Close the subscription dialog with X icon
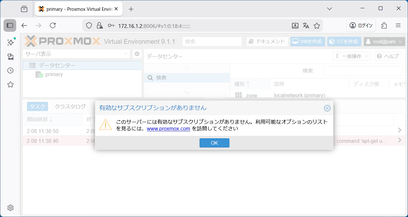Screen dimensions: 408x217 point(327,108)
